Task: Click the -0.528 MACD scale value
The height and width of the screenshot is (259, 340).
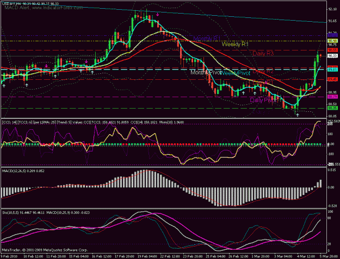Action: tap(332, 206)
